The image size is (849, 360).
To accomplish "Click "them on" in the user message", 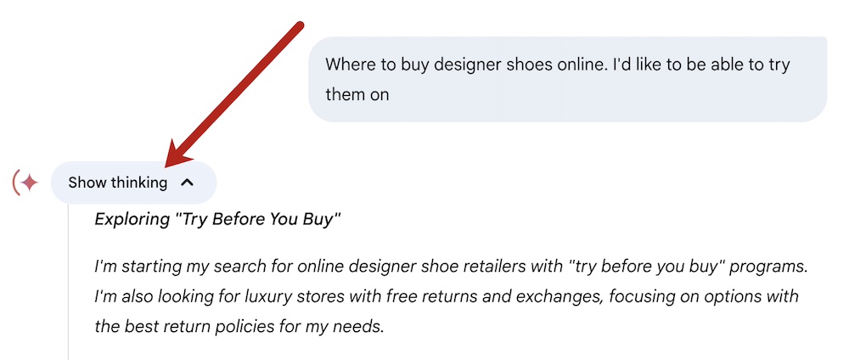I will click(x=357, y=94).
